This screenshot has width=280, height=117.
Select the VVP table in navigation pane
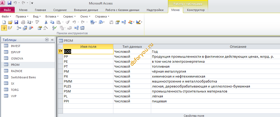coord(28,96)
